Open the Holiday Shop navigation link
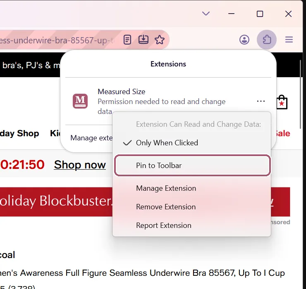306x289 pixels. click(19, 133)
